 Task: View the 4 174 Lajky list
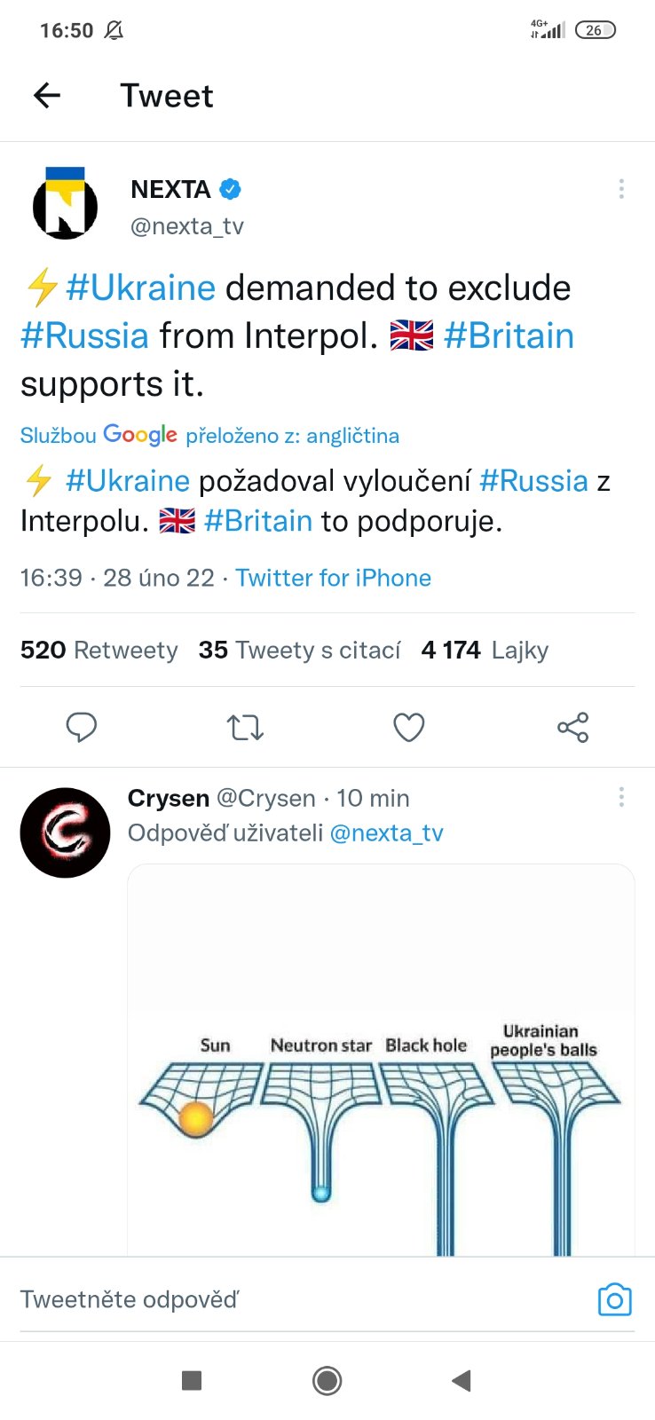click(485, 651)
